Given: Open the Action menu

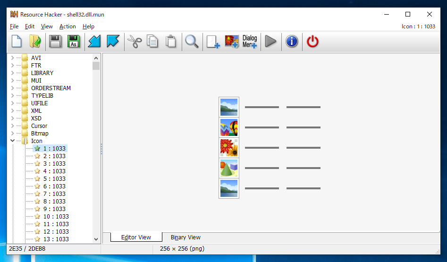Looking at the screenshot, I should click(67, 26).
